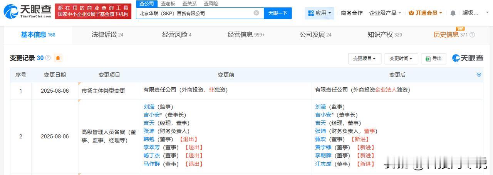Click the 2025-08-06 date in row 2
The height and width of the screenshot is (175, 493).
coord(55,136)
